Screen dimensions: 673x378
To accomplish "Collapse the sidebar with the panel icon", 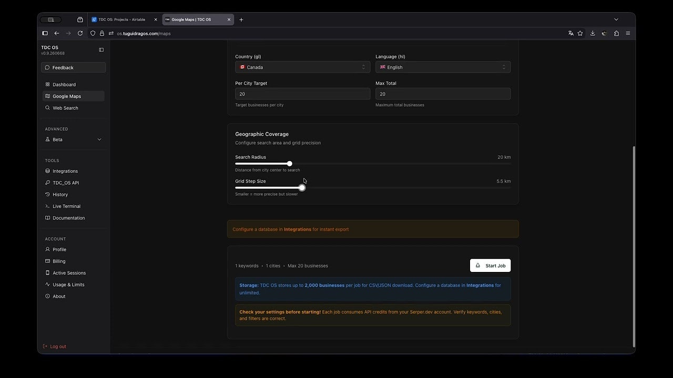I will pyautogui.click(x=101, y=50).
